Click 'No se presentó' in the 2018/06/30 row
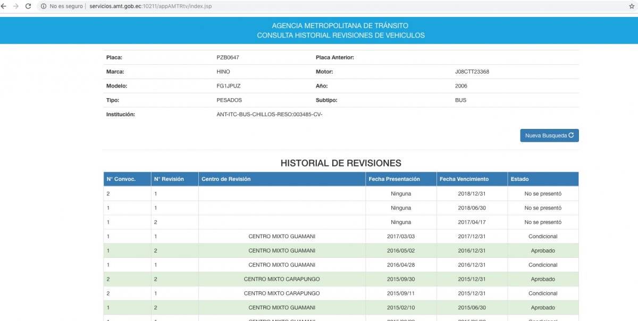The width and height of the screenshot is (638, 321). (543, 208)
